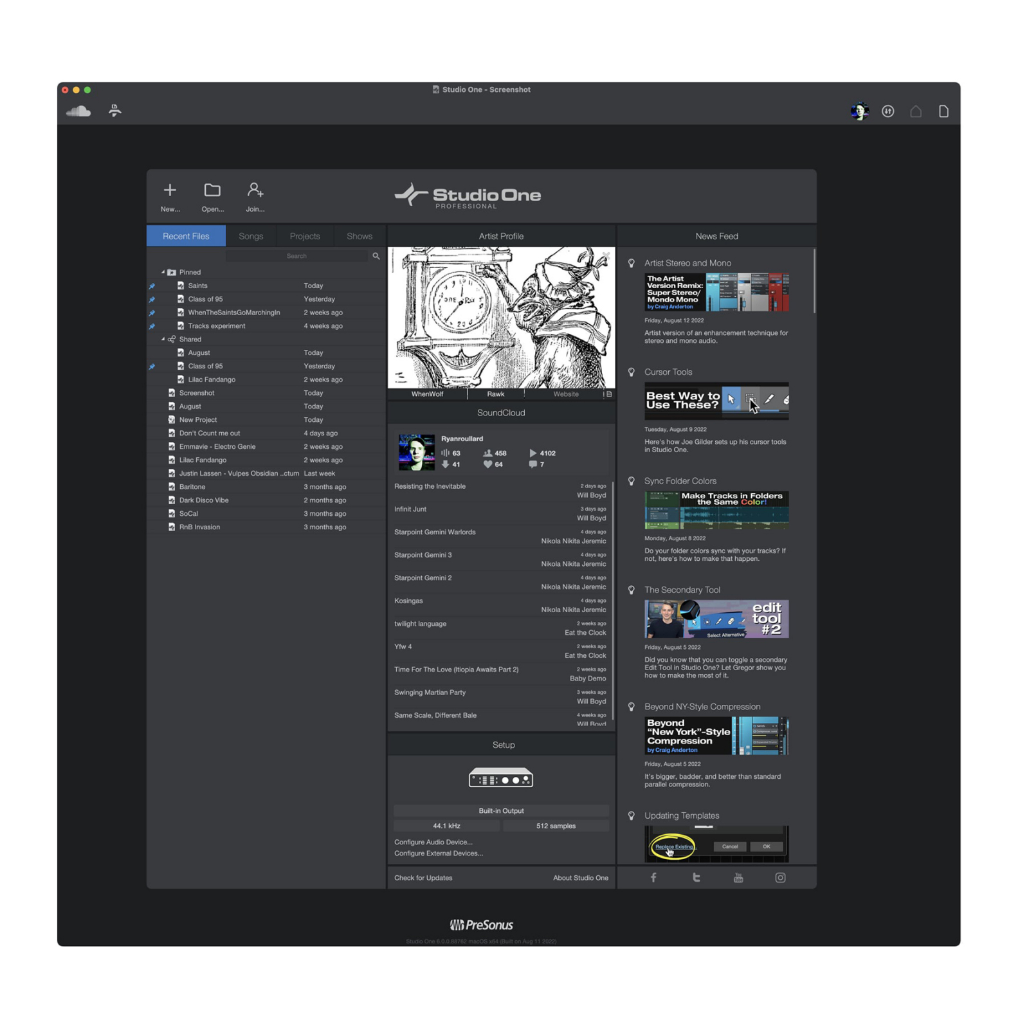Select twilight language track
The height and width of the screenshot is (1029, 1029).
(x=500, y=628)
